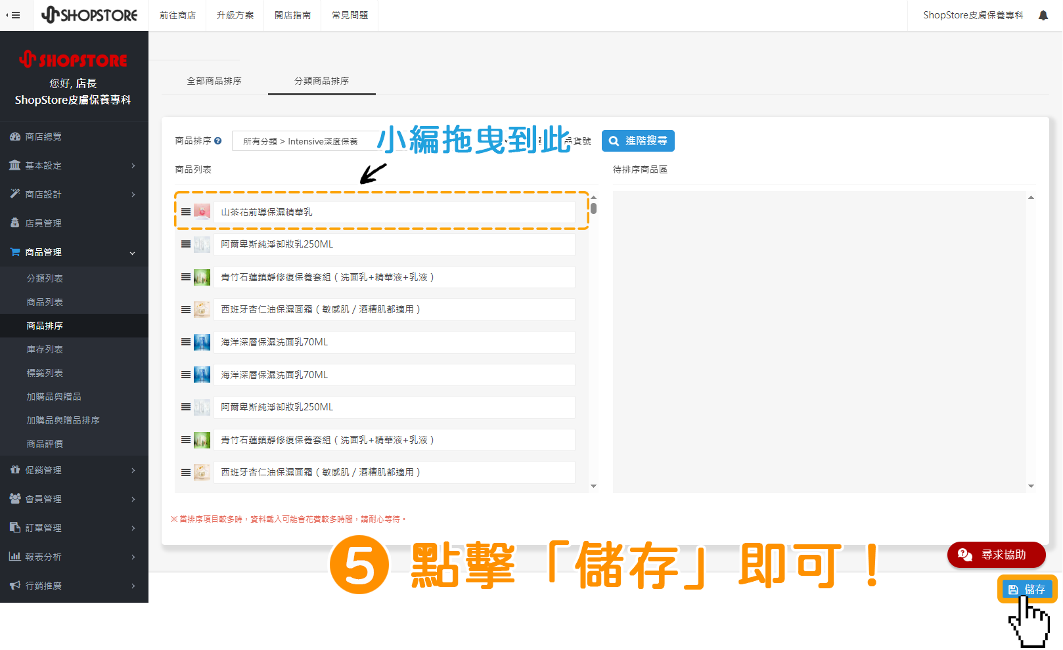Image resolution: width=1063 pixels, height=650 pixels.
Task: Click second 阿爾卑斯純淨卸妝乳250ML product row
Action: [394, 407]
